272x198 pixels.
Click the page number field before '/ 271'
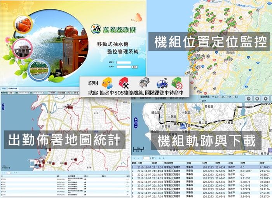(x=146, y=158)
